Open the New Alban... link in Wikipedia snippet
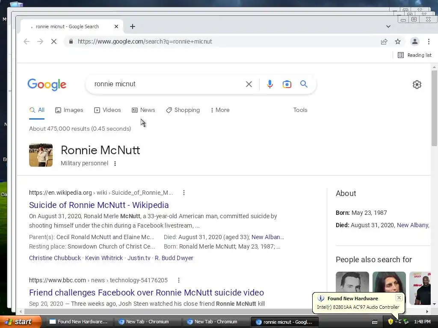438x328 pixels. (268, 237)
